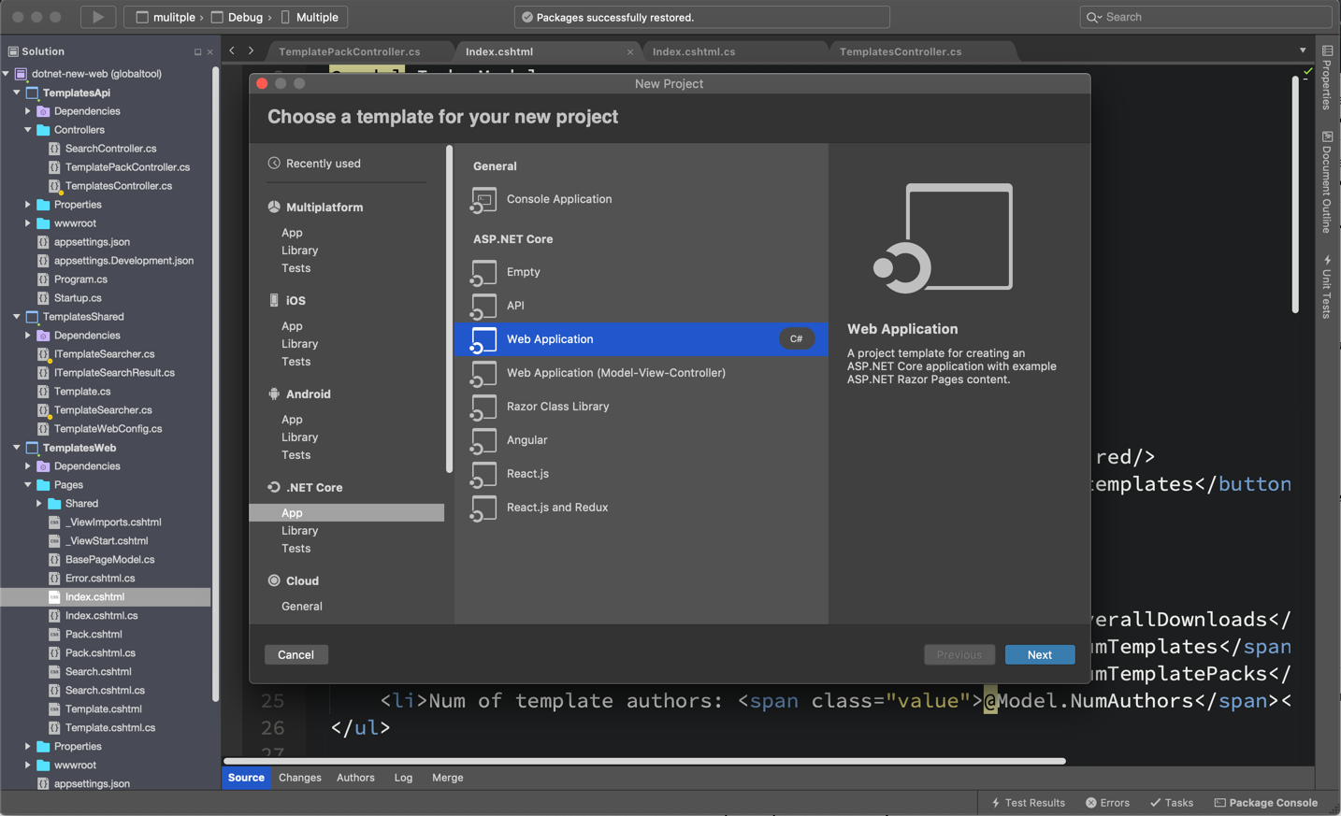Collapse the TemplatesShared project node
Image resolution: width=1341 pixels, height=816 pixels.
tap(17, 317)
